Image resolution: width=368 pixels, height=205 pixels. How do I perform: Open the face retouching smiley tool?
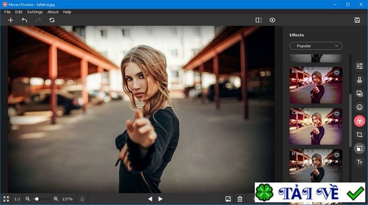359,107
